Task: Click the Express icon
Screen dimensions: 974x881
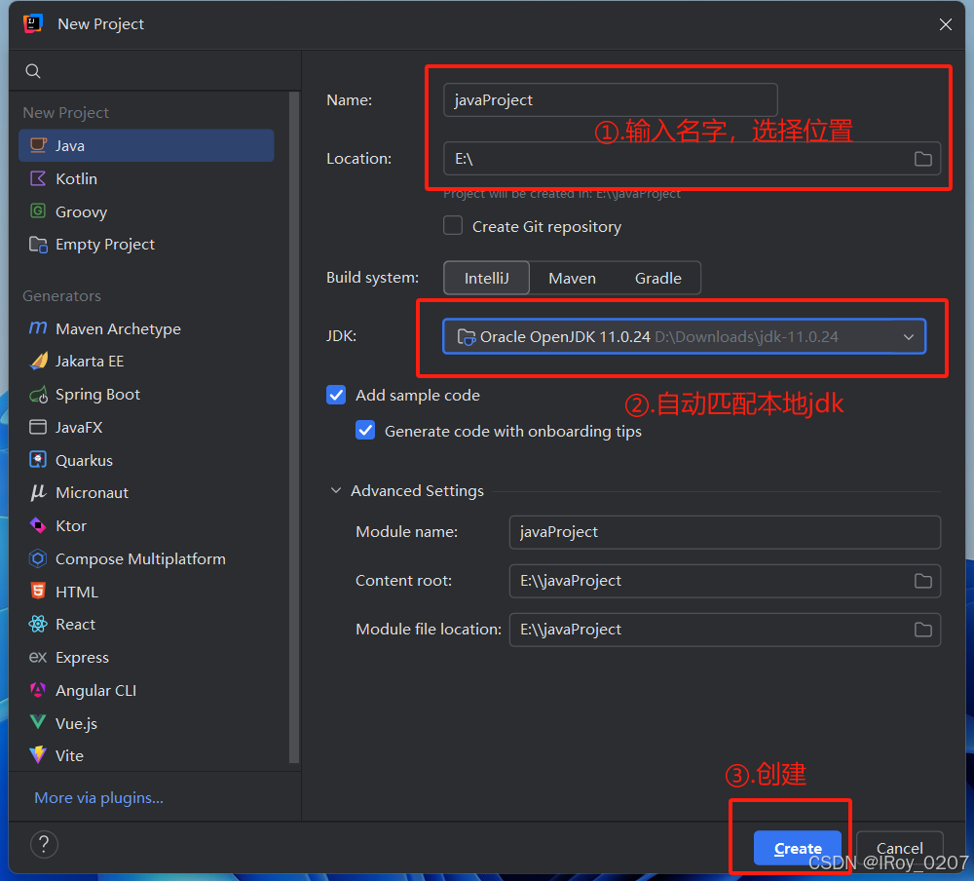Action: click(38, 657)
